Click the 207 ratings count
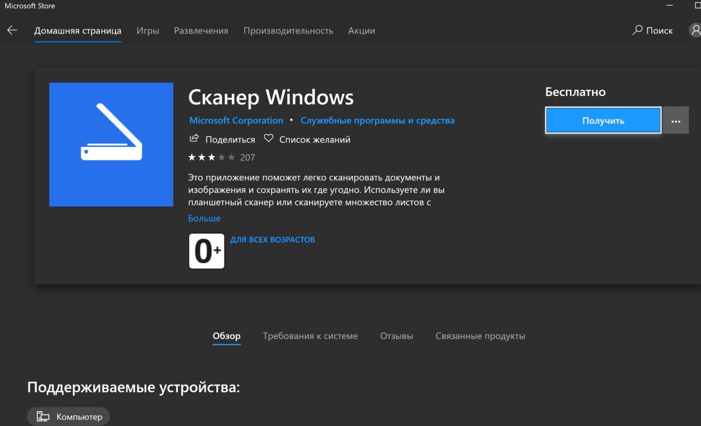The height and width of the screenshot is (426, 701). pyautogui.click(x=248, y=158)
